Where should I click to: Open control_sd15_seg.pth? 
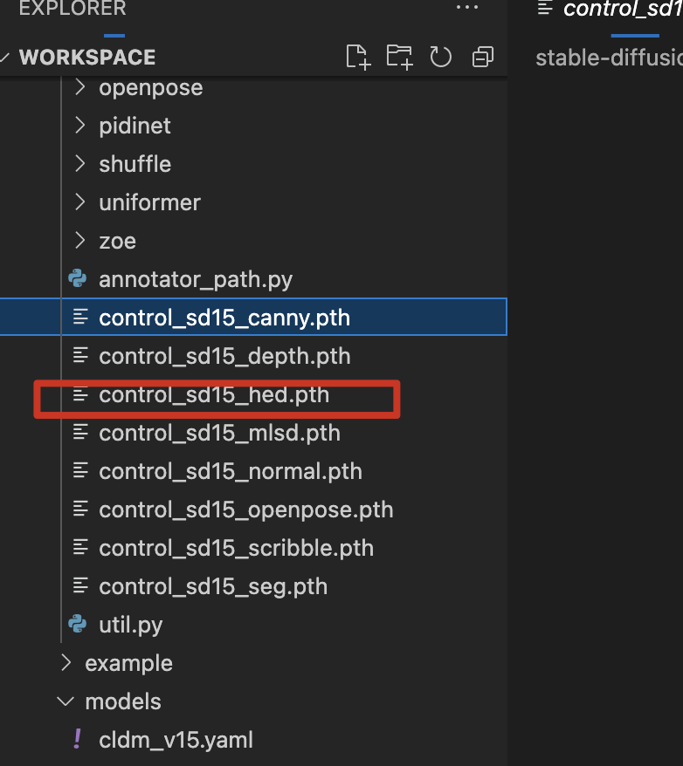click(213, 586)
